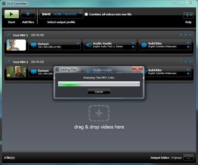Open the Help question mark menu

(189, 15)
